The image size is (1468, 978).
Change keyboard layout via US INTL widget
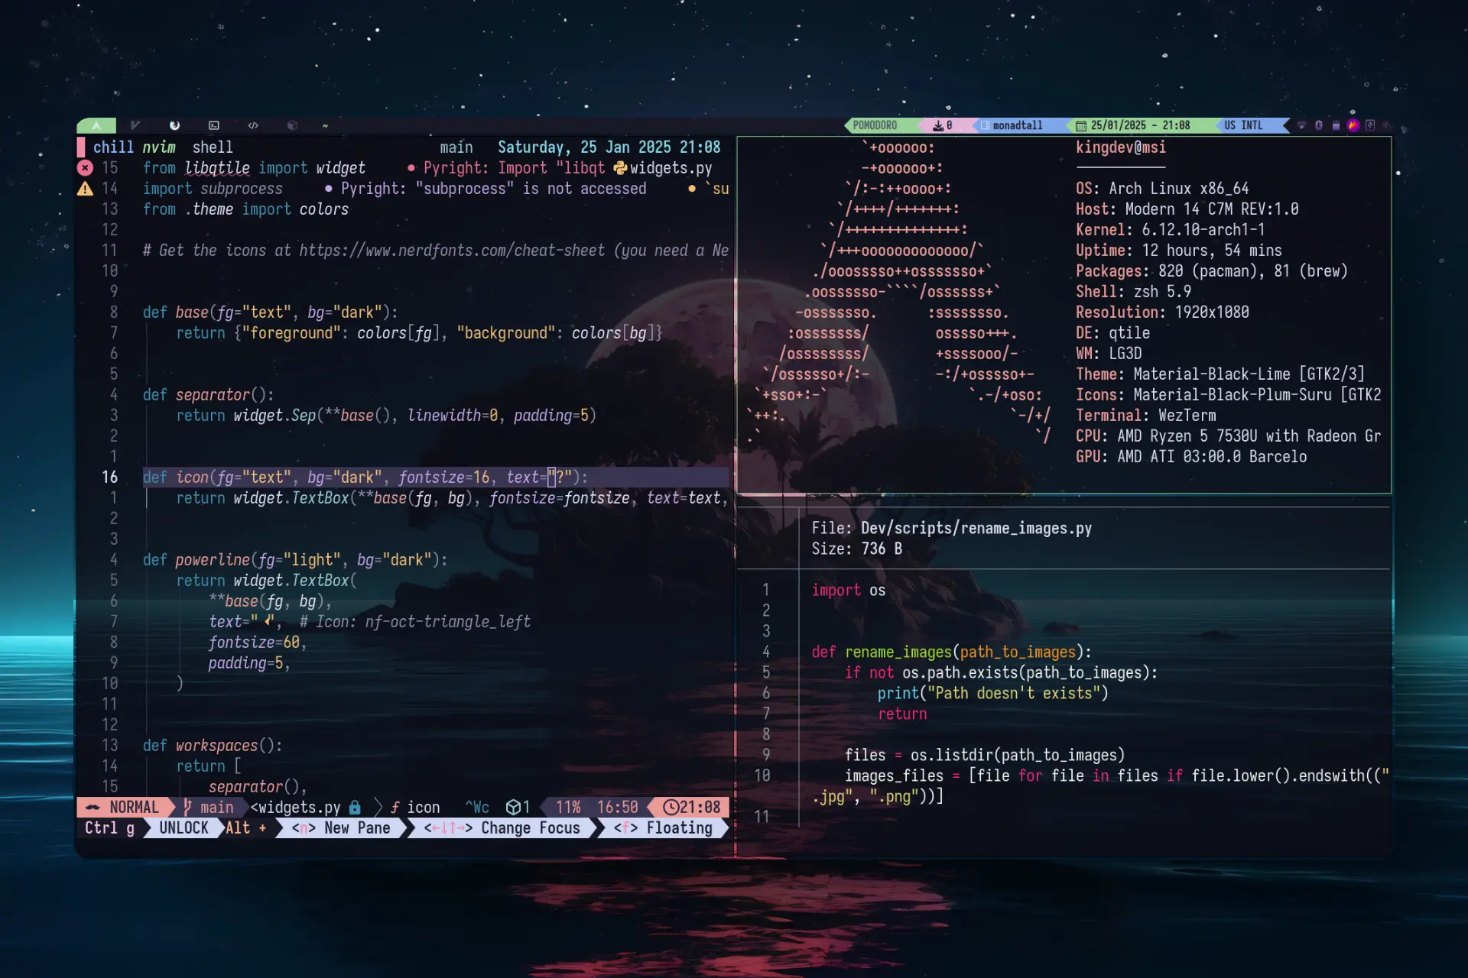1243,125
